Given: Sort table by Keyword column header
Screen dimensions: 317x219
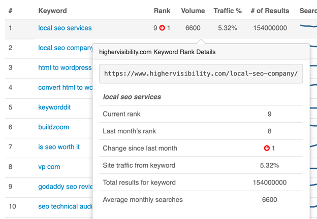Looking at the screenshot, I should coord(52,11).
